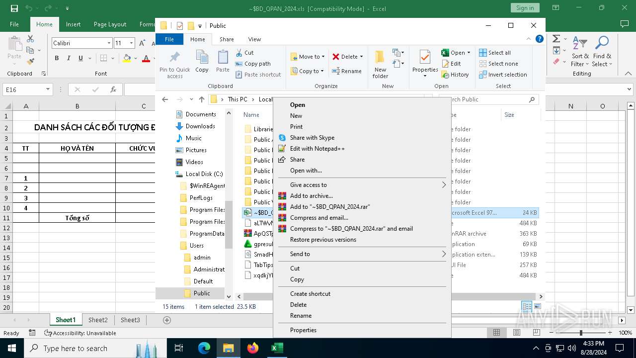Click the New folder icon

[380, 57]
